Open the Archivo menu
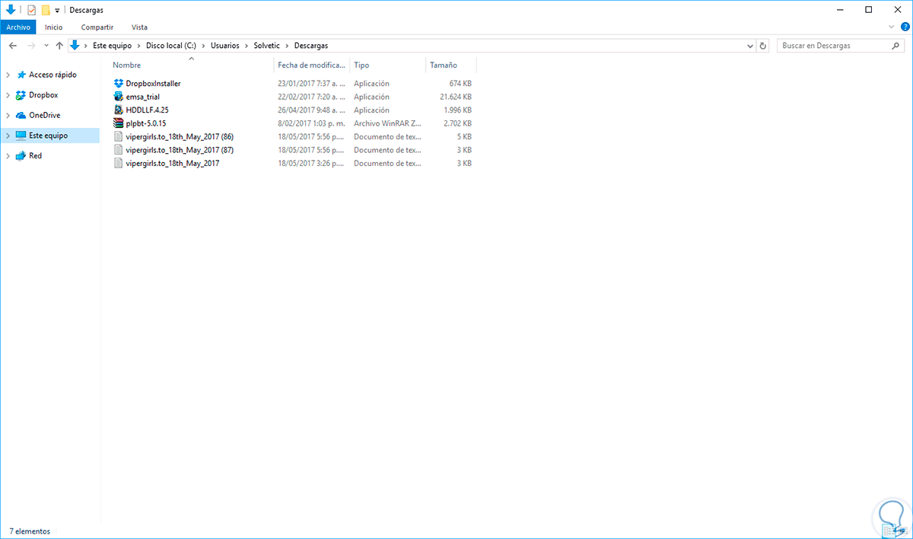This screenshot has height=539, width=913. pyautogui.click(x=17, y=27)
